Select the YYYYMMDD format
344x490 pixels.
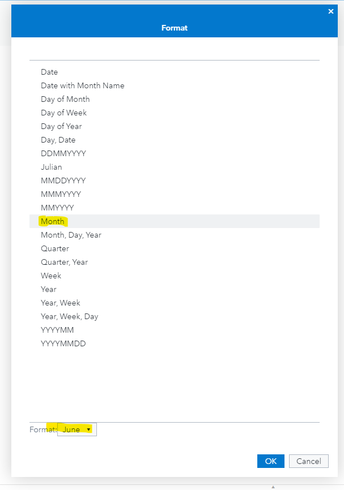click(x=63, y=343)
